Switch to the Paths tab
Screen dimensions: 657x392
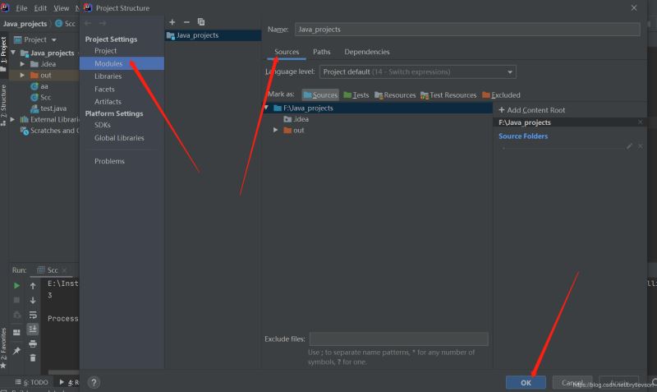click(321, 52)
